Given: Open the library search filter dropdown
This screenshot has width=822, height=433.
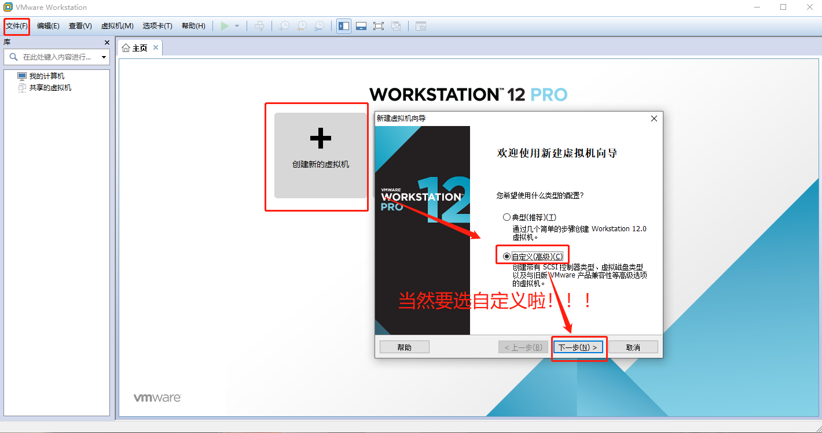Looking at the screenshot, I should click(x=104, y=57).
